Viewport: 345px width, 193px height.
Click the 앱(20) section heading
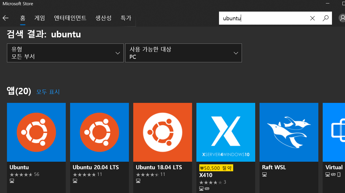pyautogui.click(x=19, y=91)
